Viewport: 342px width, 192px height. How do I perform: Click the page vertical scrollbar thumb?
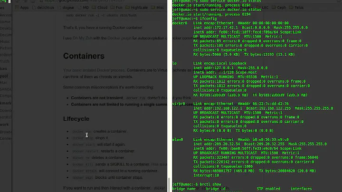click(169, 185)
